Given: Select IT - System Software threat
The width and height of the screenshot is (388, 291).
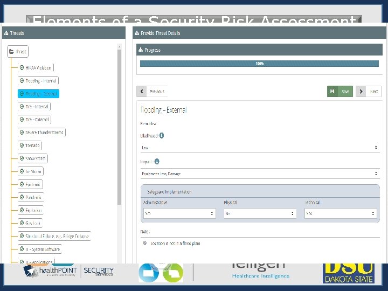Looking at the screenshot, I should [x=40, y=249].
